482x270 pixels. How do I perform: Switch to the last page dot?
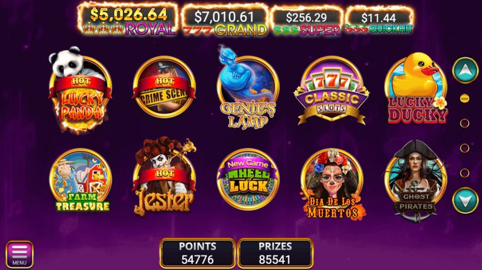point(465,173)
